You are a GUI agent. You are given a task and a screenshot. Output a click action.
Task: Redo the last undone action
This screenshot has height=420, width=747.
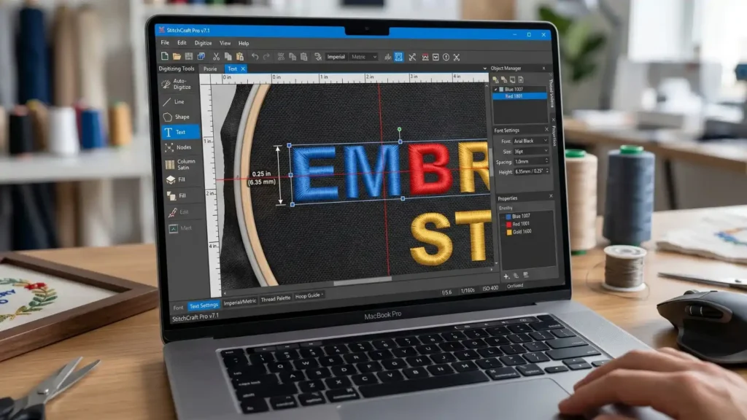[x=266, y=57]
